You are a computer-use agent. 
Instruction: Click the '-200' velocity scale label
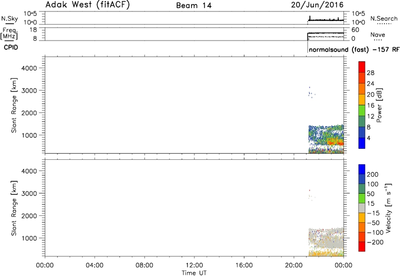coord(375,242)
